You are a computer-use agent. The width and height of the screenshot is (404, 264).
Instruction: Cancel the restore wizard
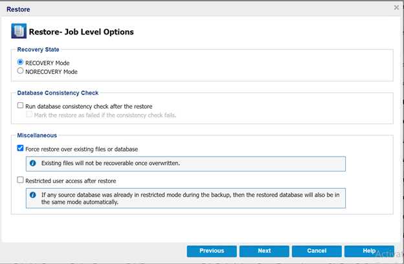click(x=317, y=251)
